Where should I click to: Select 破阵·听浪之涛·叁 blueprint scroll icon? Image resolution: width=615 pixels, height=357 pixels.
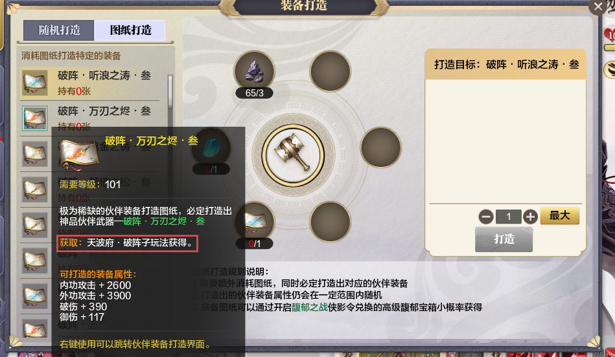pyautogui.click(x=34, y=83)
